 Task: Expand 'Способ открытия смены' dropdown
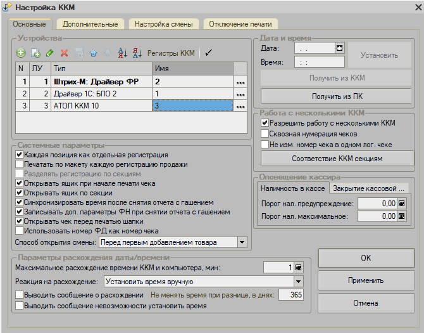[x=242, y=242]
